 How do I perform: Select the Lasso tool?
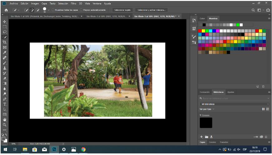coord(5,32)
